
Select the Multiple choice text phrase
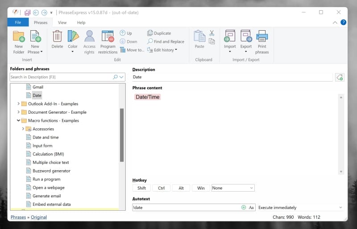[x=50, y=162]
